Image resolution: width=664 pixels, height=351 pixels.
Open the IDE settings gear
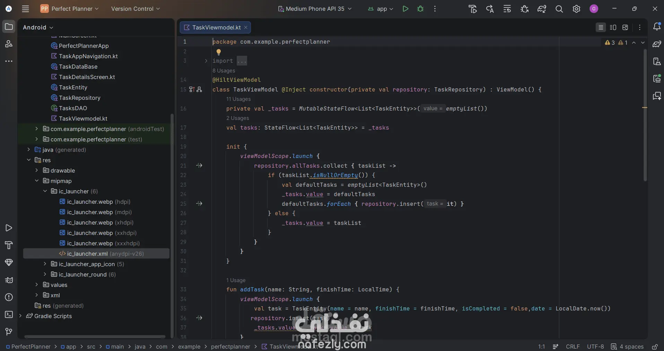576,9
